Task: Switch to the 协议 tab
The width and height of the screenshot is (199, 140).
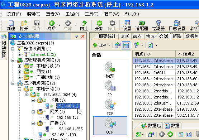Action: 150,37
